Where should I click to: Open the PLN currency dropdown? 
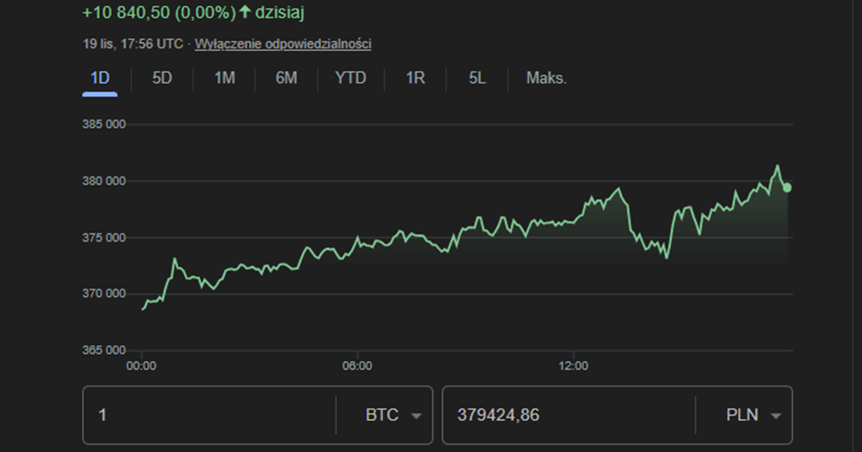click(x=753, y=416)
